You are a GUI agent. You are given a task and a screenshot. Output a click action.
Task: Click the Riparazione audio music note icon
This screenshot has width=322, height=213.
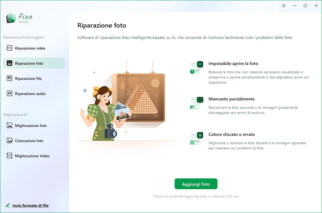[x=9, y=93]
